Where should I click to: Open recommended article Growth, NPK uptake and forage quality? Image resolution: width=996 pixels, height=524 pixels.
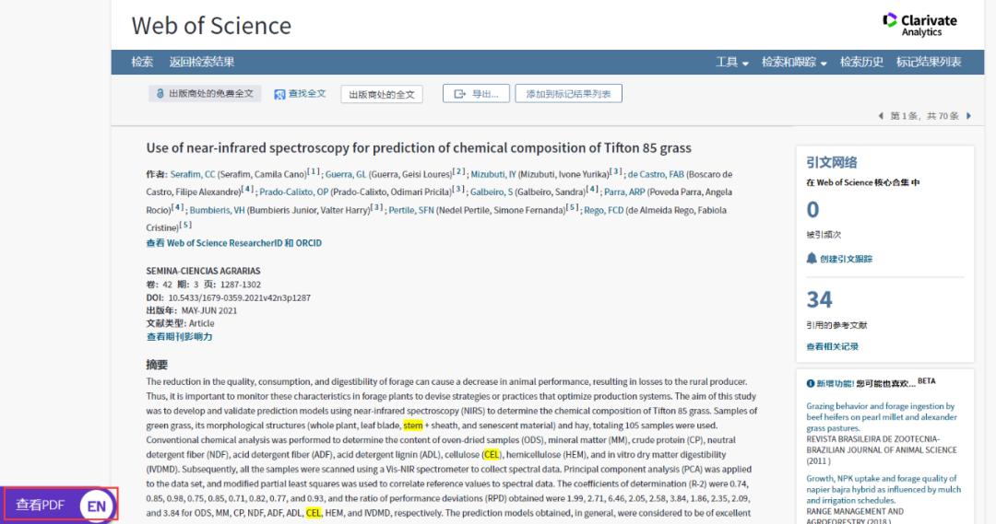pos(883,489)
